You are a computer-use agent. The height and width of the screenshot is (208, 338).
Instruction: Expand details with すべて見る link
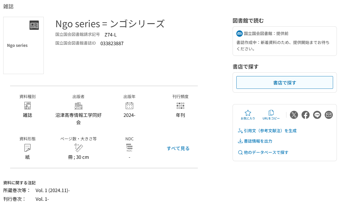point(178,148)
